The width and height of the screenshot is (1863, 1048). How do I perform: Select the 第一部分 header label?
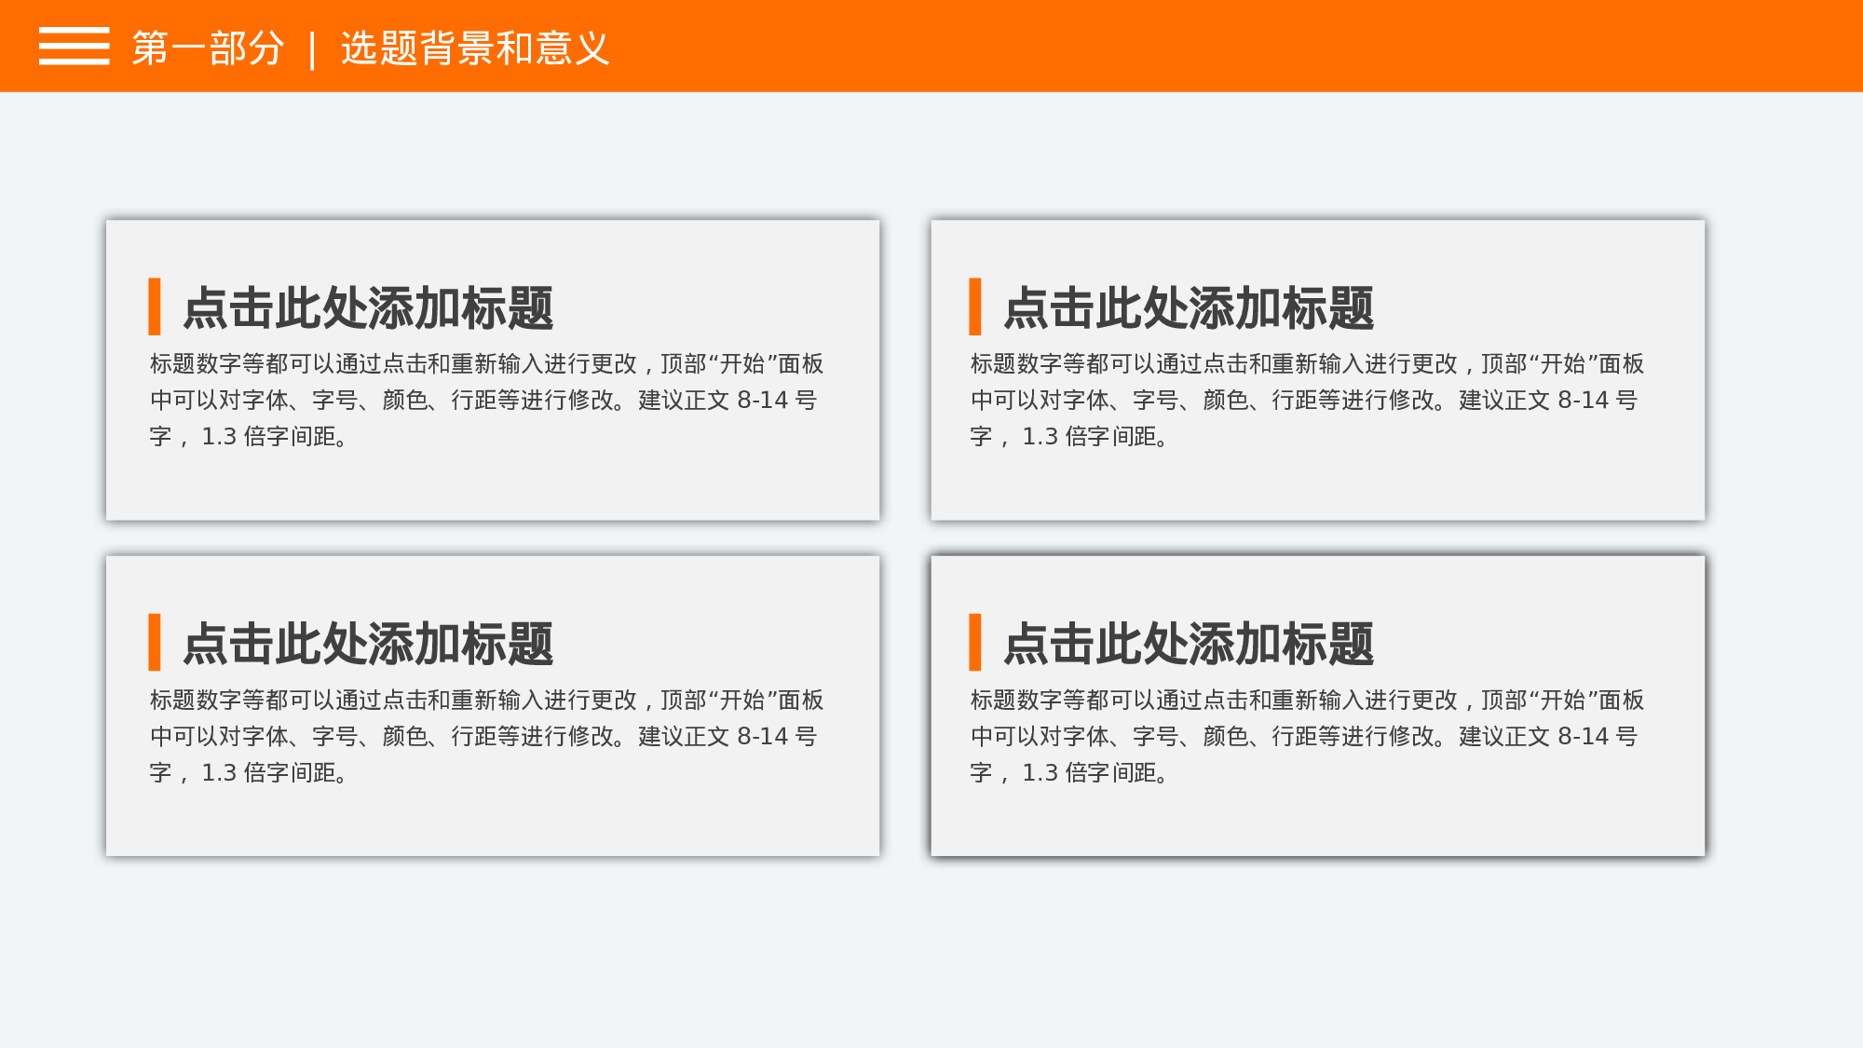pyautogui.click(x=205, y=48)
